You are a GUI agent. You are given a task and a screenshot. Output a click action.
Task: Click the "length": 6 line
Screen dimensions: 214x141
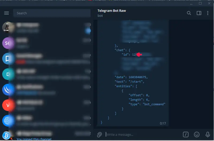pyautogui.click(x=139, y=100)
